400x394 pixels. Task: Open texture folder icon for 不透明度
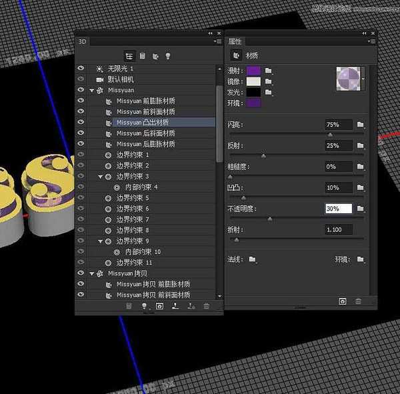(360, 209)
